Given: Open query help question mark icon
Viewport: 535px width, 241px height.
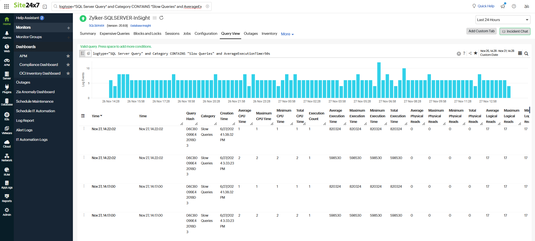Looking at the screenshot, I should point(464,53).
